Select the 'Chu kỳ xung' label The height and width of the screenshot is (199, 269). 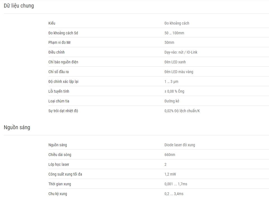[x=58, y=194]
